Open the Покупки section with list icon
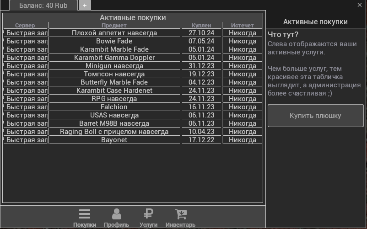Image resolution: width=367 pixels, height=229 pixels. point(85,218)
